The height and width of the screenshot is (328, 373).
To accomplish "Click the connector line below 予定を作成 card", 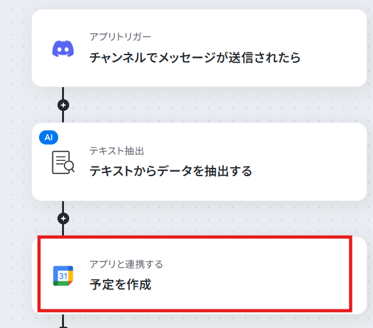I will tap(63, 320).
